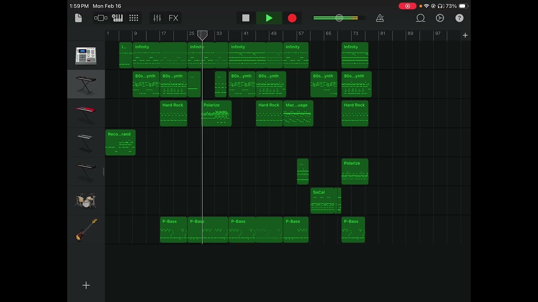
Task: Select the P-Bass region starting at bar 17
Action: tap(173, 230)
